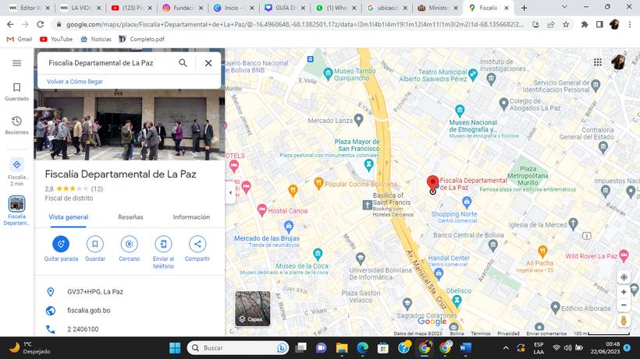Open the Noticias bookmark
Screen dimensions: 640x359
click(96, 39)
